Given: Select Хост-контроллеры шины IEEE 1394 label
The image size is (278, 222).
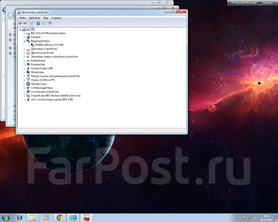Looking at the screenshot, I should point(52,99).
